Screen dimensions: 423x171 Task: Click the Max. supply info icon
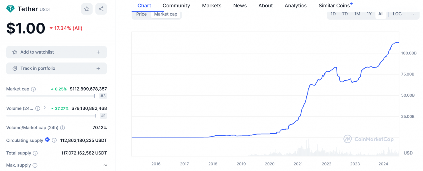tap(35, 165)
